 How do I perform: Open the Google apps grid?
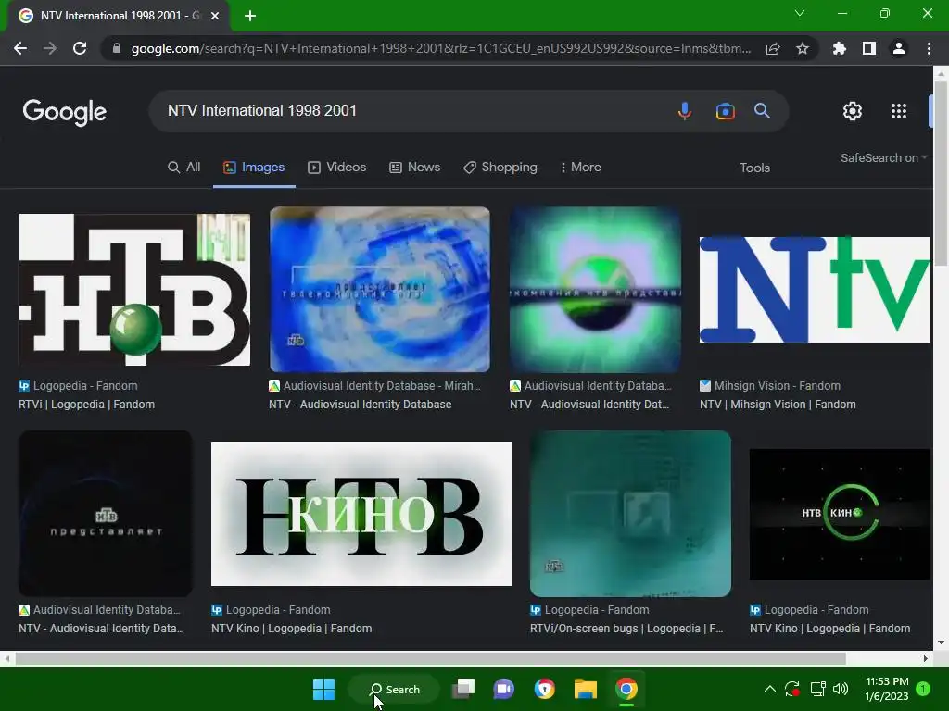pyautogui.click(x=899, y=111)
